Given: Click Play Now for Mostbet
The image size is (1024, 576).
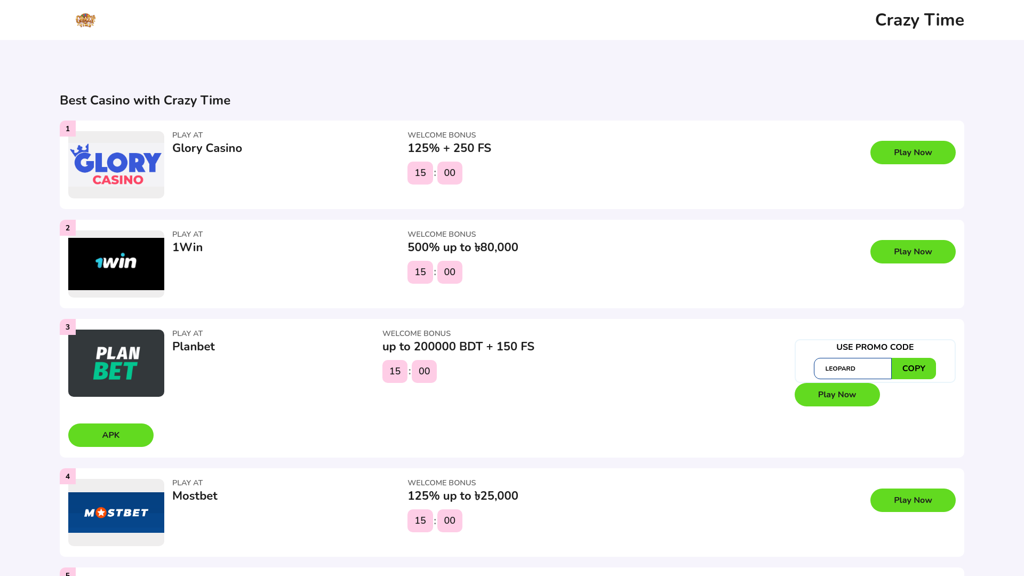Looking at the screenshot, I should pyautogui.click(x=913, y=500).
